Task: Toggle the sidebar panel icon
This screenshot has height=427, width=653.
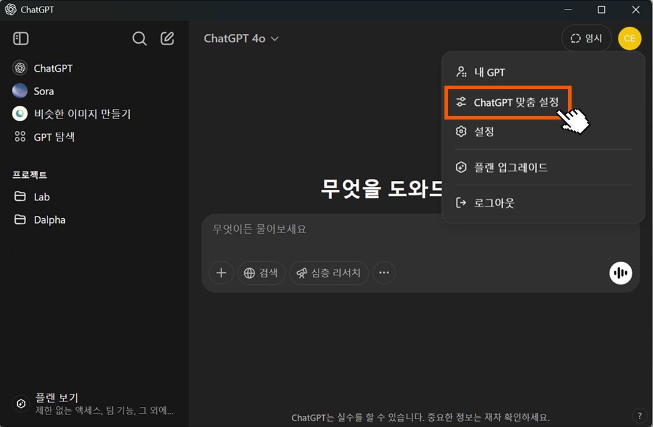Action: pos(21,39)
